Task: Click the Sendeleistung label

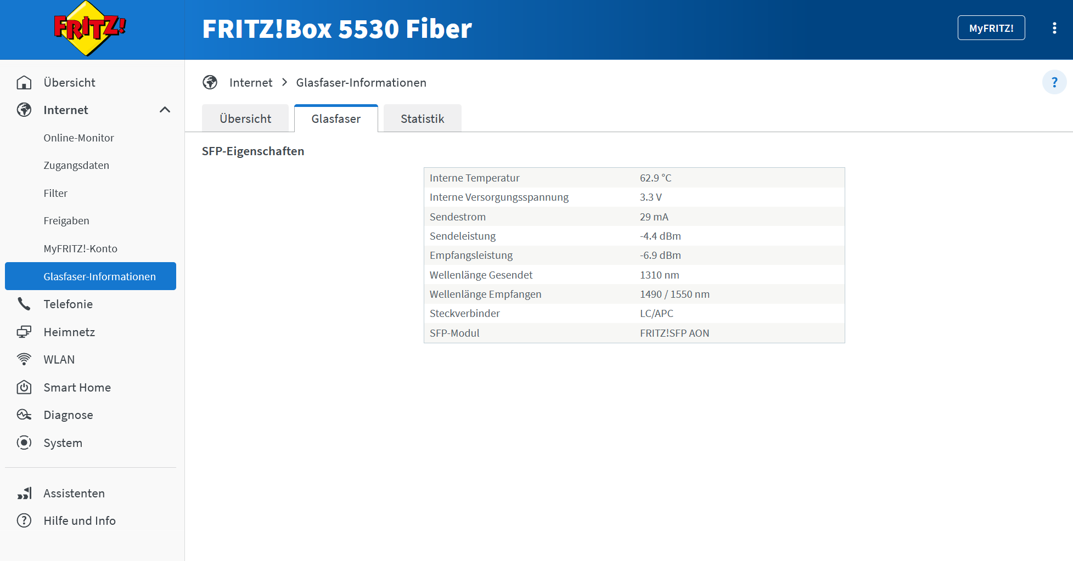Action: tap(462, 236)
